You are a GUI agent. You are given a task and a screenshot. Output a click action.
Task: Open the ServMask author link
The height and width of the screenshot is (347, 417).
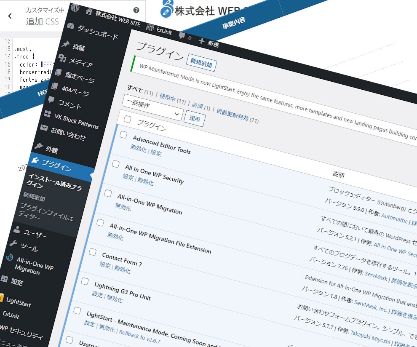[376, 276]
